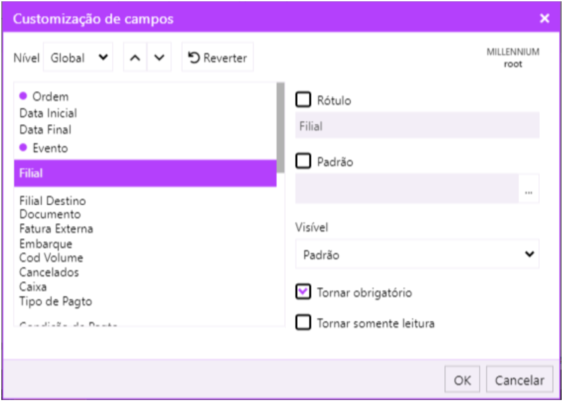Choose Filial Destino from the list

pos(53,201)
